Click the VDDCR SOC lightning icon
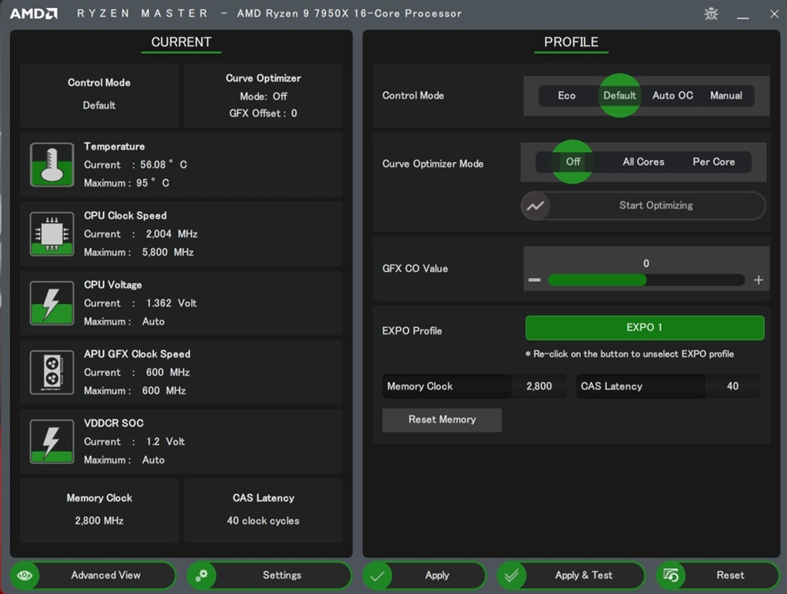 (x=51, y=442)
